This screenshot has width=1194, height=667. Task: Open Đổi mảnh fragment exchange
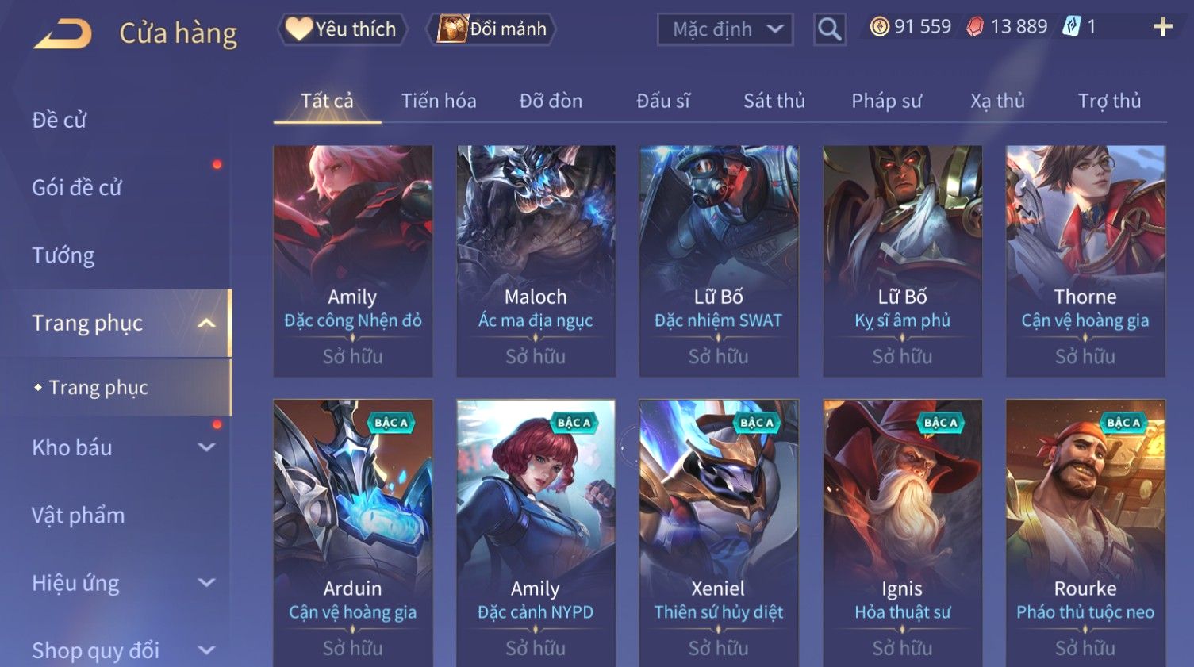491,29
